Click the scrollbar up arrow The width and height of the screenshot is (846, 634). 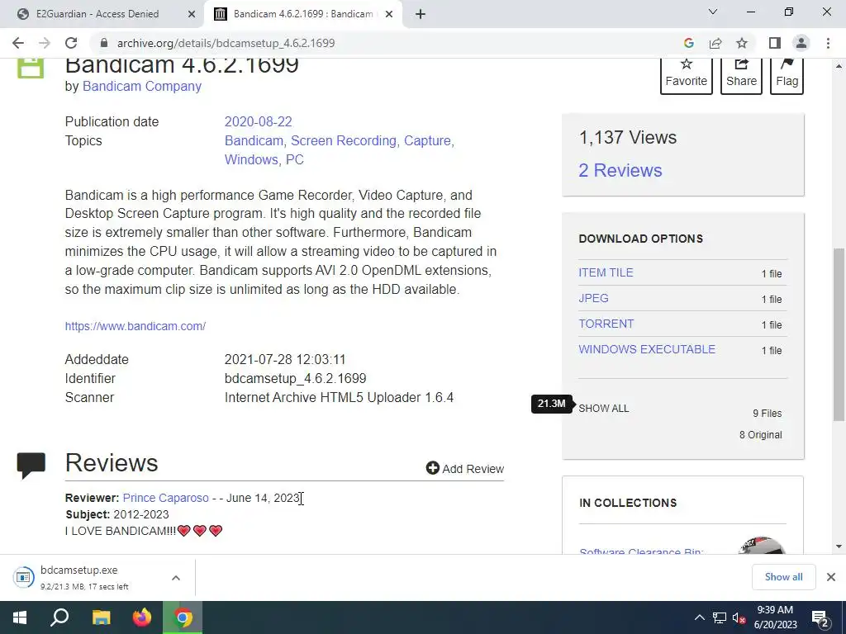click(839, 66)
